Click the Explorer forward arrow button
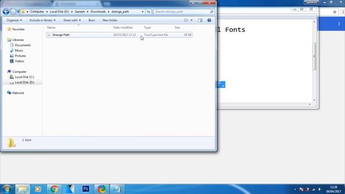Image resolution: width=345 pixels, height=194 pixels. pyautogui.click(x=13, y=12)
